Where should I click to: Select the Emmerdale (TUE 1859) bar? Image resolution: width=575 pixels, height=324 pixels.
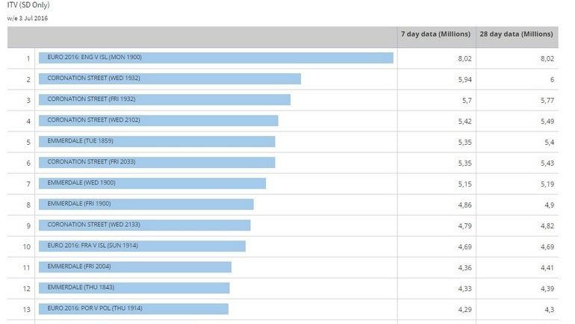tap(157, 142)
